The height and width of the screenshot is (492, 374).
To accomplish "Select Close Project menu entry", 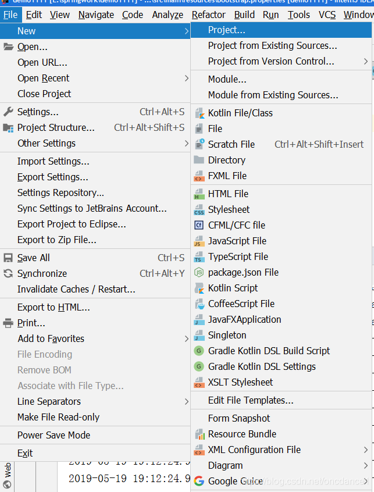I will tap(95, 94).
